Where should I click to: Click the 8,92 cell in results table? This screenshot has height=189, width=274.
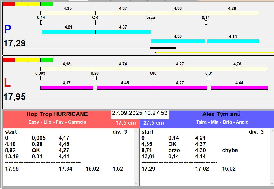pyautogui.click(x=10, y=150)
